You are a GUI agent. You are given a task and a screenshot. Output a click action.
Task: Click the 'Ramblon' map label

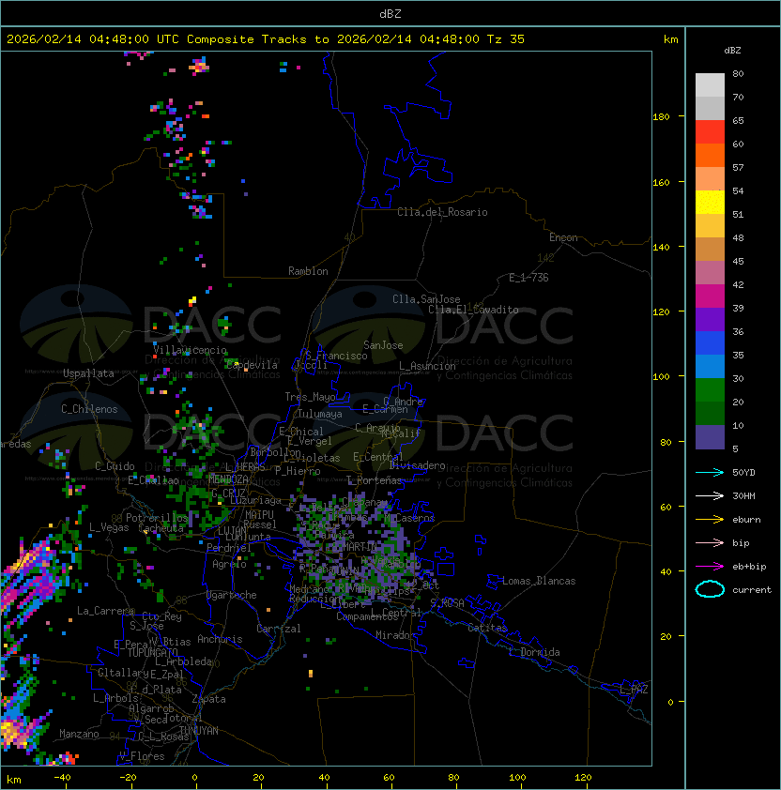(308, 271)
